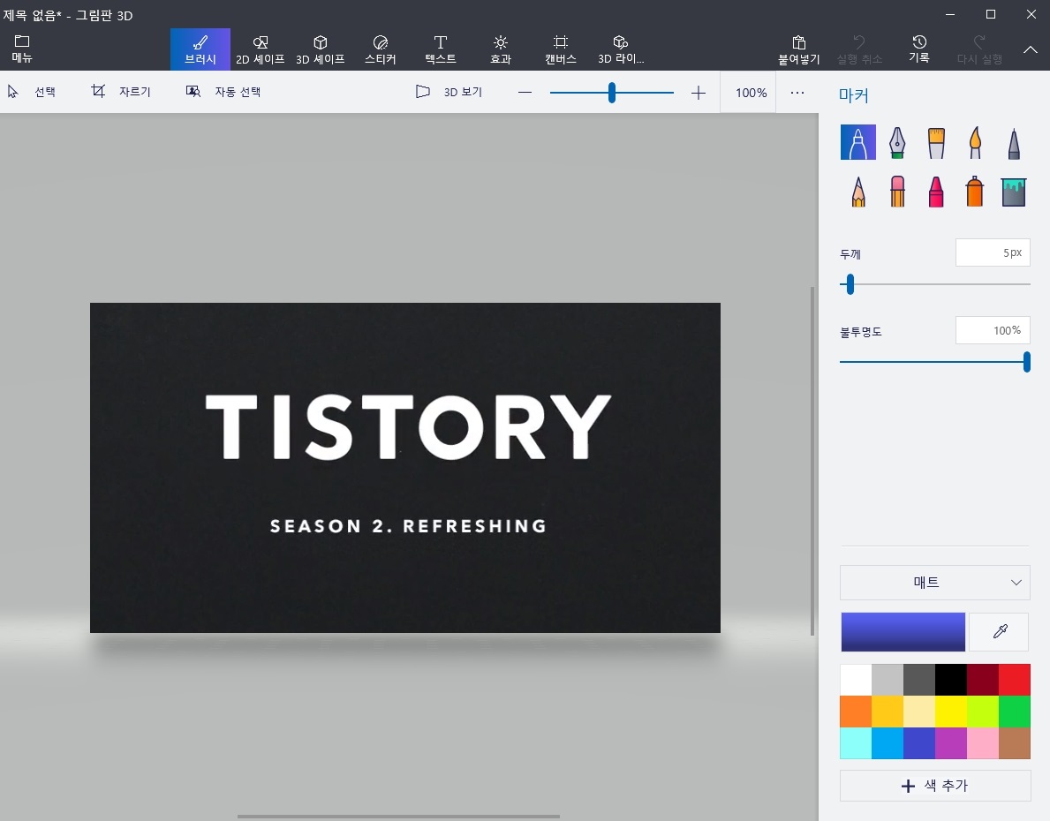Select the Eraser tool
The height and width of the screenshot is (821, 1050).
pyautogui.click(x=897, y=192)
